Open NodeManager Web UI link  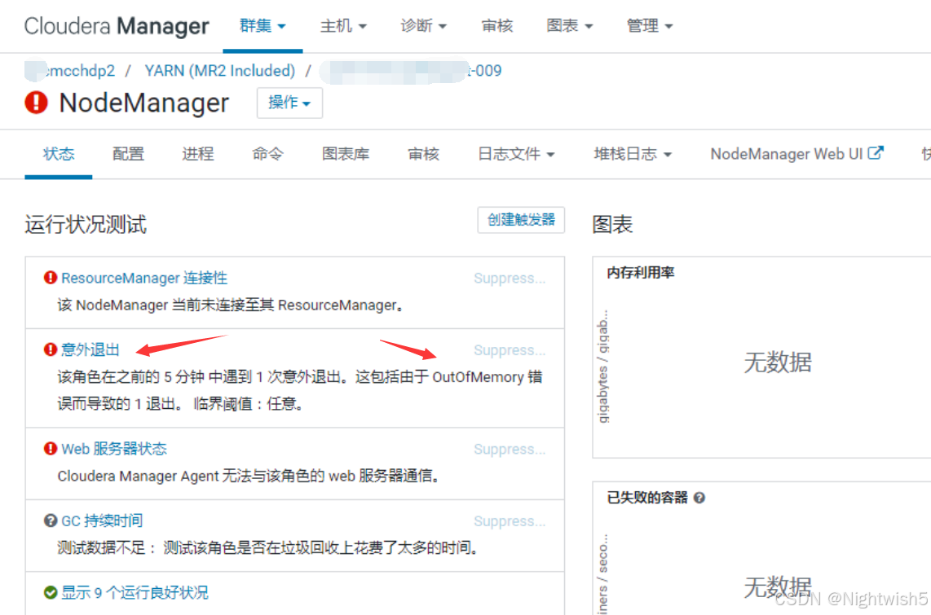pyautogui.click(x=796, y=154)
